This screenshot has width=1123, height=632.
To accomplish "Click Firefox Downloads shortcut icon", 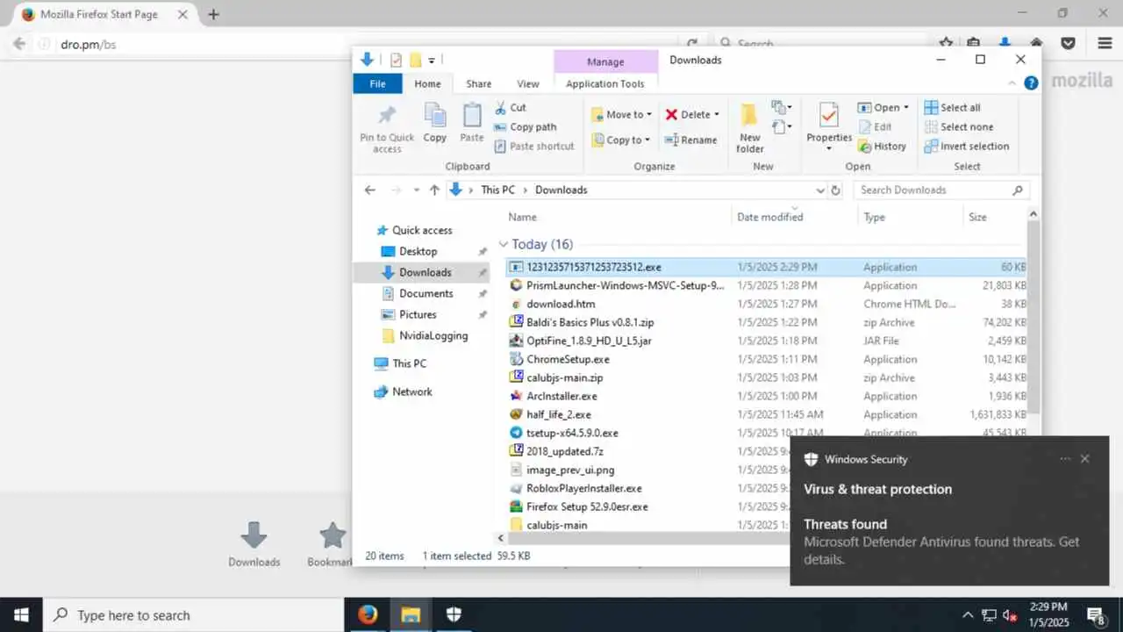I will 254,544.
